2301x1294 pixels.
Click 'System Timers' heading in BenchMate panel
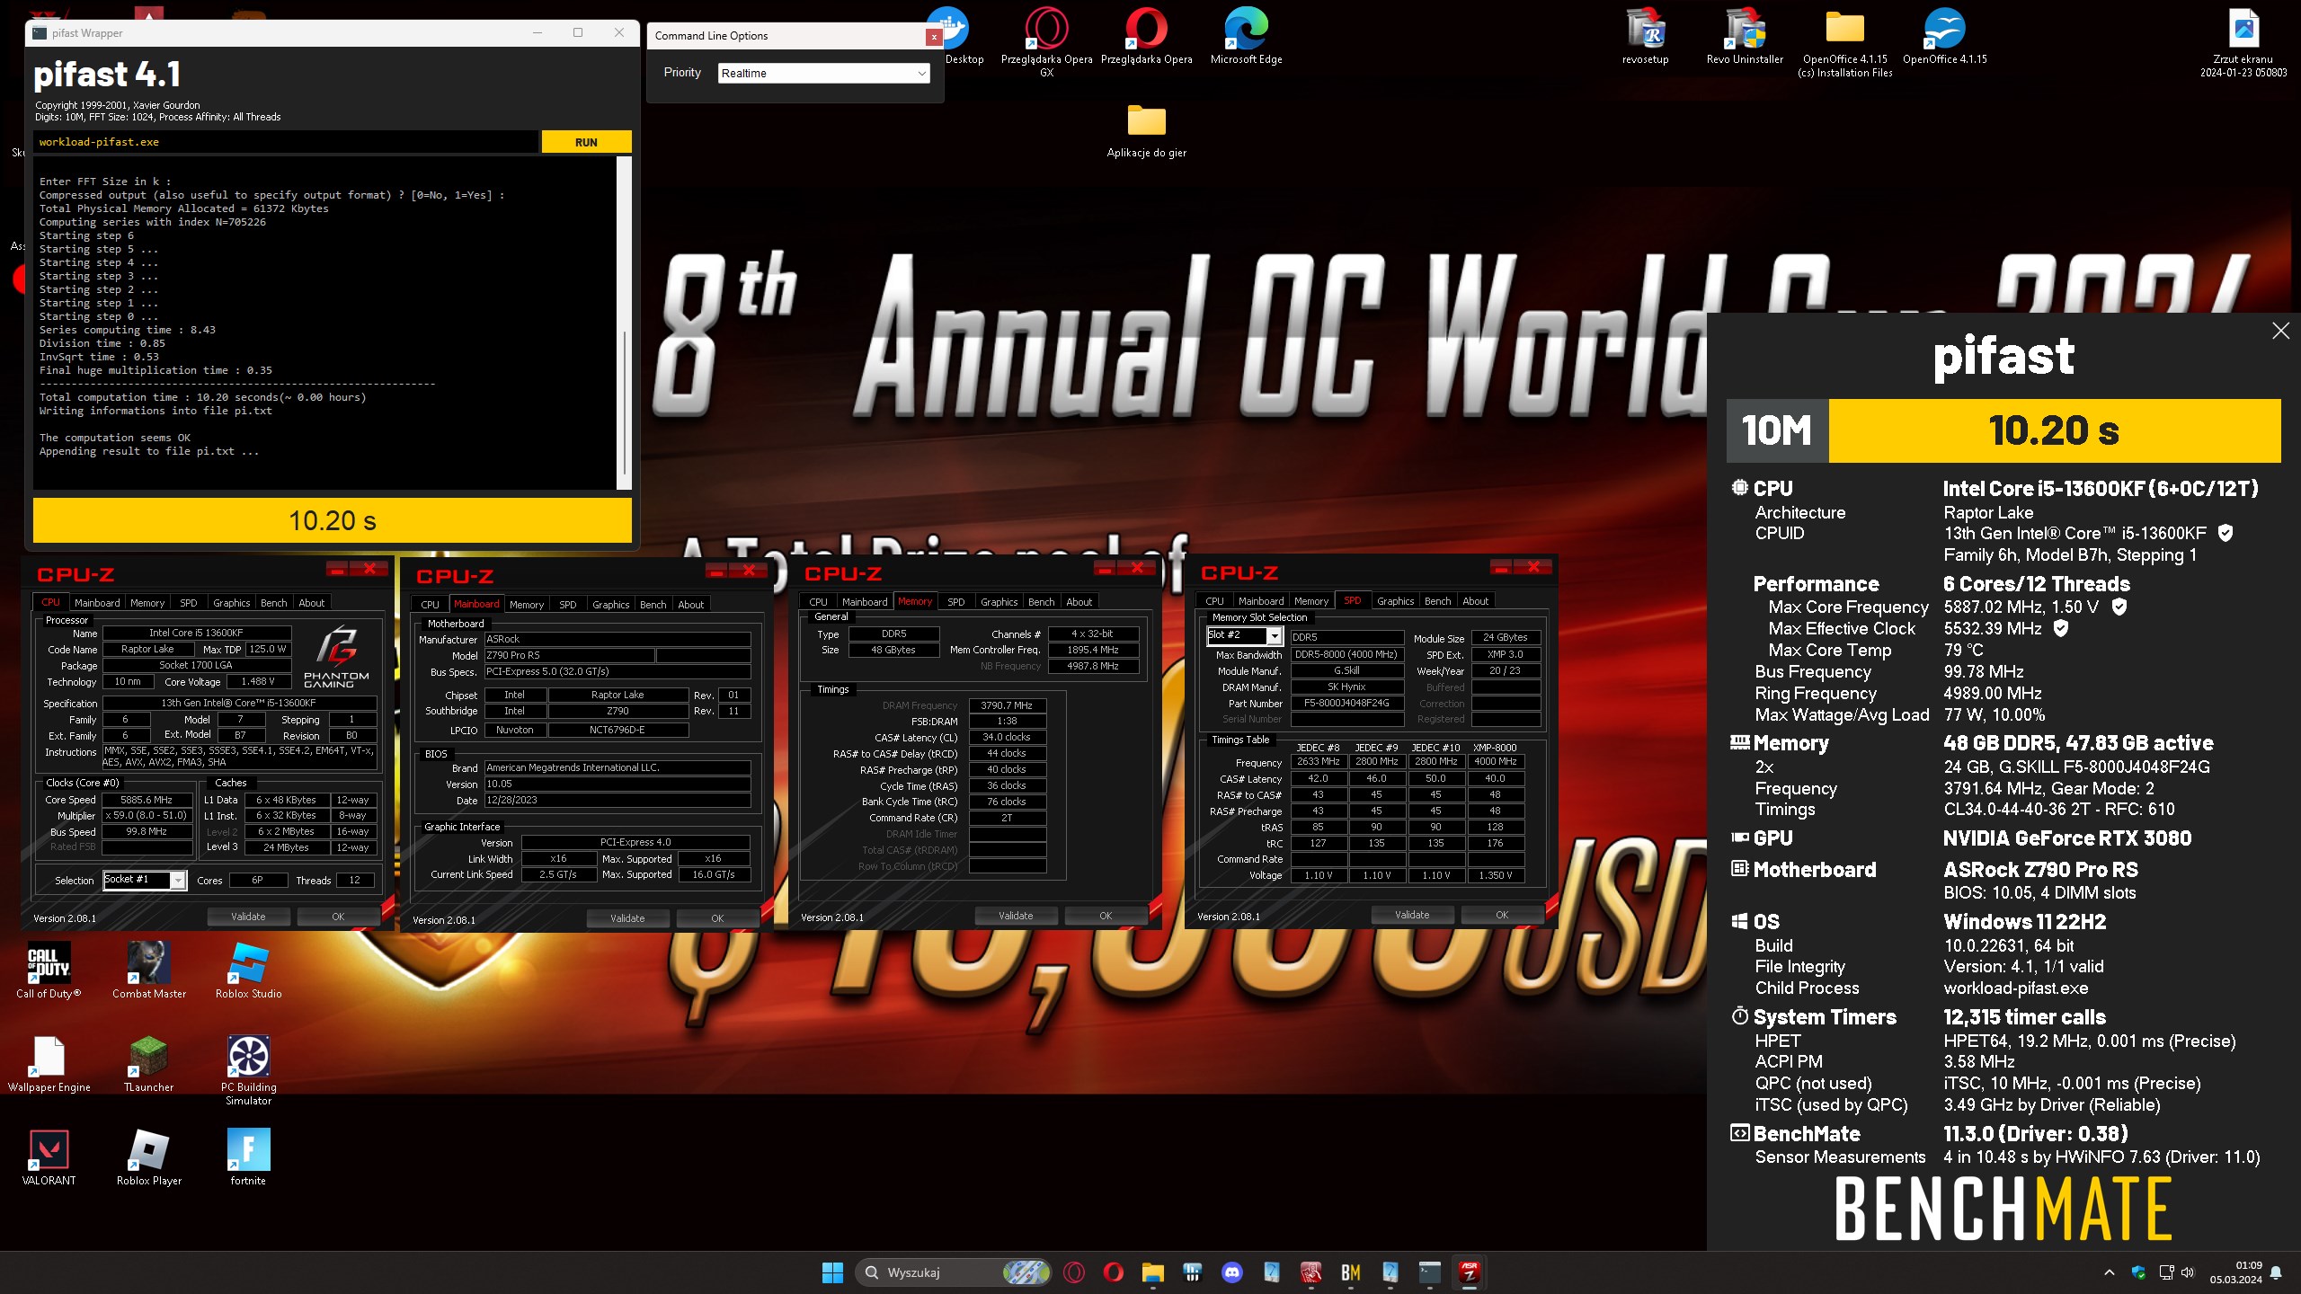[x=1825, y=1017]
